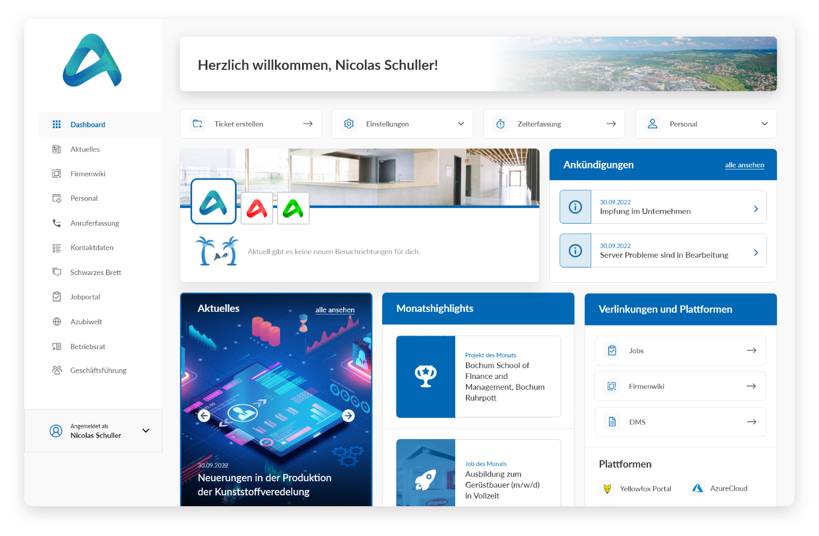
Task: Click the Anruferfassung menu entry
Action: click(95, 223)
